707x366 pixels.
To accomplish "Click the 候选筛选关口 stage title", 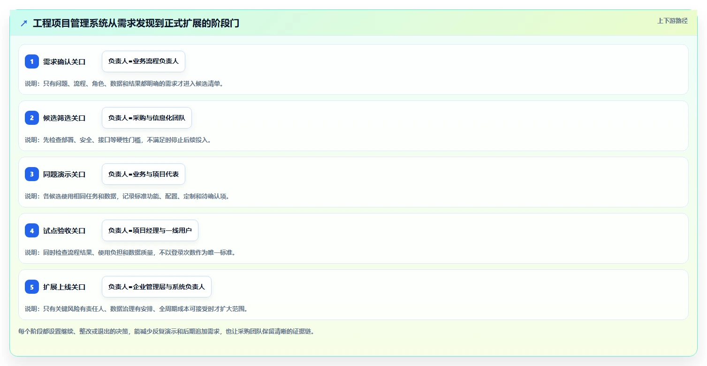I will (64, 118).
